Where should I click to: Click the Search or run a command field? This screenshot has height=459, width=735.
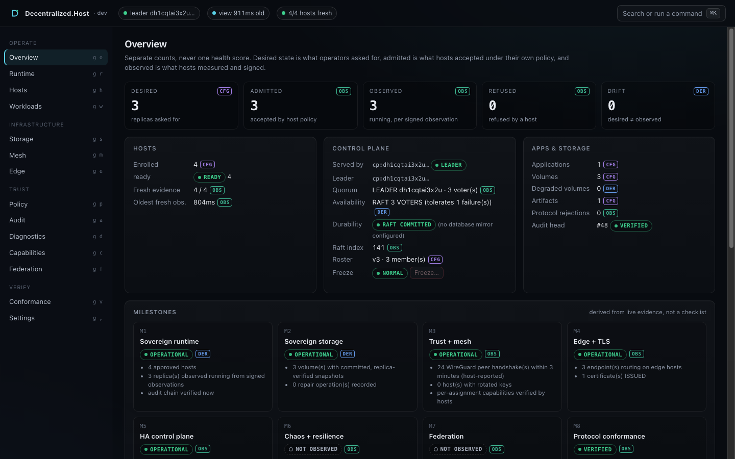coord(671,13)
